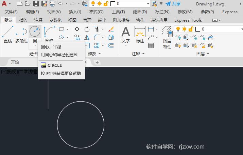
Task: Select the Arc (圆弧) tool
Action: 49,34
